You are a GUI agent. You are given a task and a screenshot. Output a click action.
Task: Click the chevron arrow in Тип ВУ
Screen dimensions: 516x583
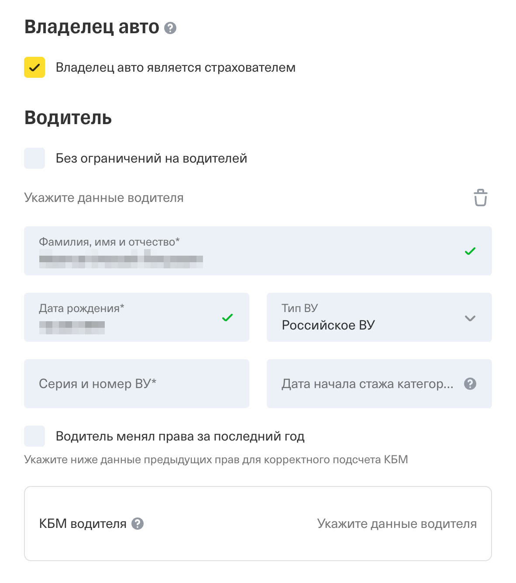point(470,318)
